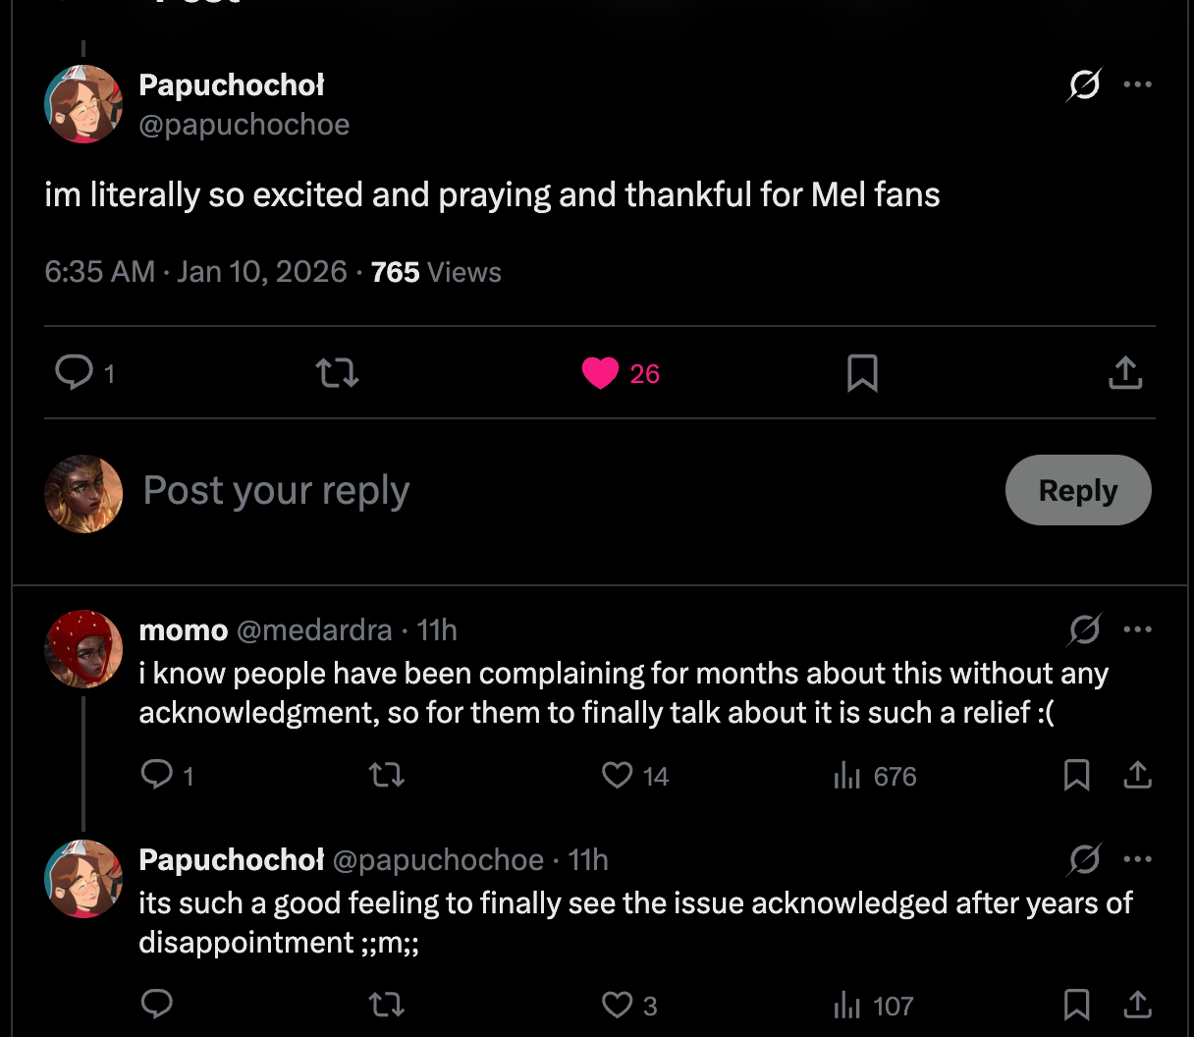View analytics for momo's reply, 676 views

846,776
